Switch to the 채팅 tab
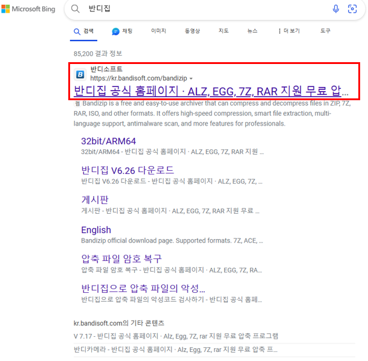The height and width of the screenshot is (361, 368). 122,31
